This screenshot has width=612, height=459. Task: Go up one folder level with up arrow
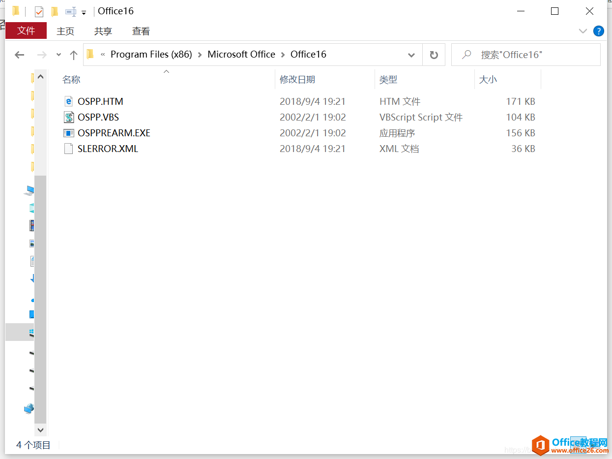point(74,55)
